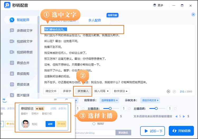The width and height of the screenshot is (198, 139).
Task: Click the 知伦 anchor avatar
Action: [x=26, y=124]
